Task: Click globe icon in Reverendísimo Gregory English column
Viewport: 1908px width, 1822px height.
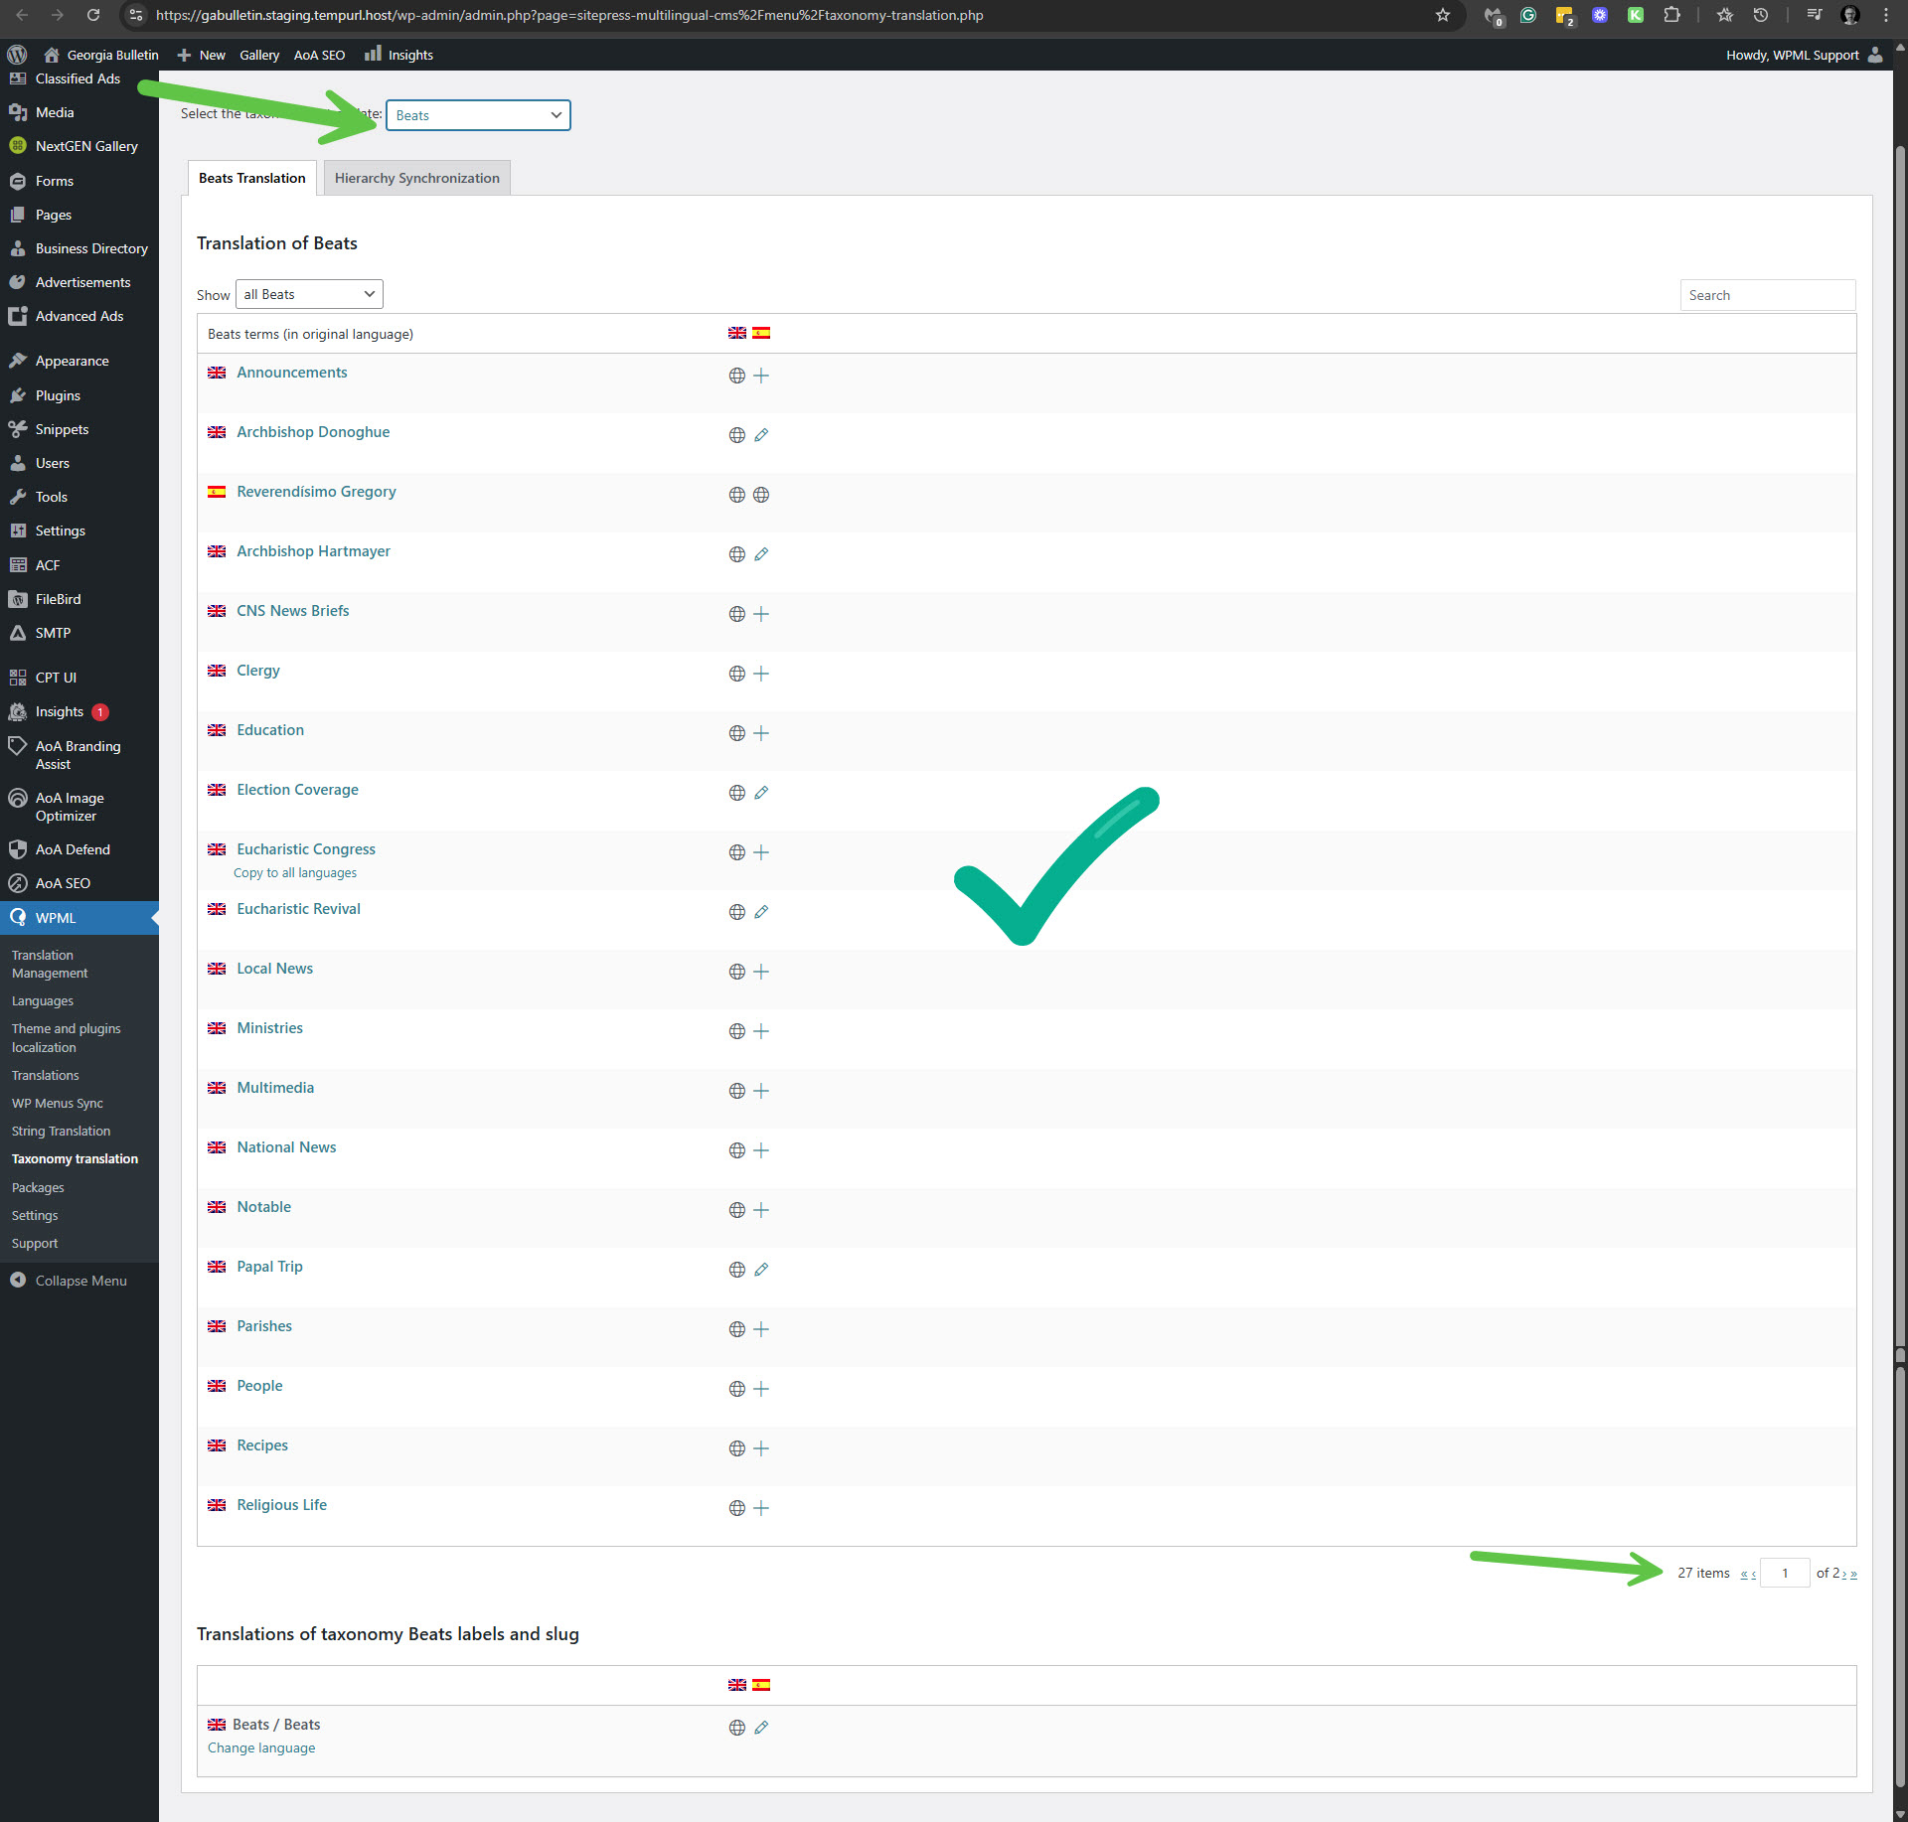Action: 737,495
